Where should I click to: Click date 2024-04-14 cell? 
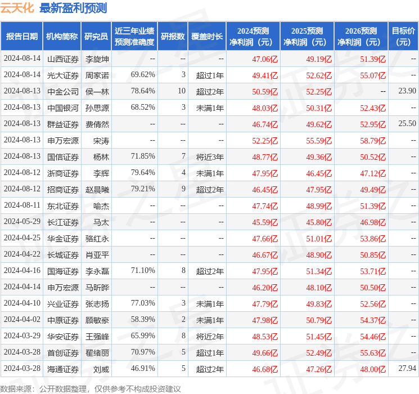point(22,286)
